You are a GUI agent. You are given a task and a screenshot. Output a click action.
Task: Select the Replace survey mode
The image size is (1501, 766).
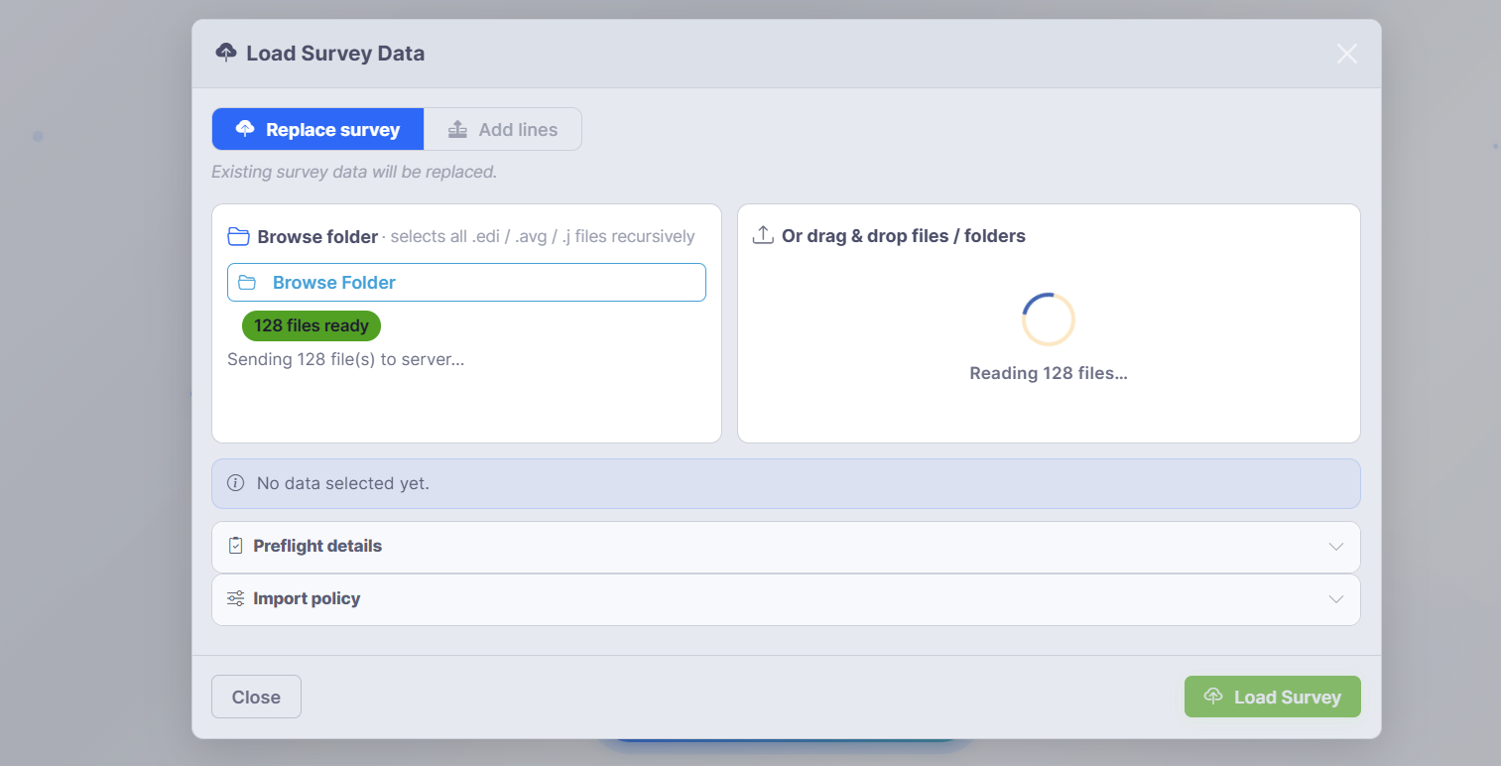tap(317, 129)
